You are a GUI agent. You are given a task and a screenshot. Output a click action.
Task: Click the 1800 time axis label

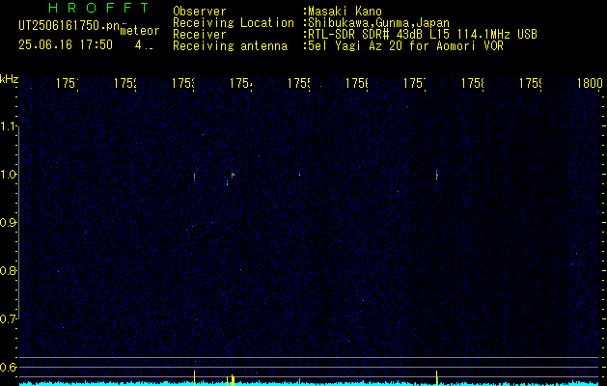[590, 83]
